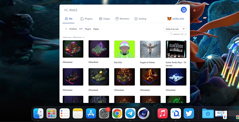Open System Preferences with notification badge

(104, 113)
